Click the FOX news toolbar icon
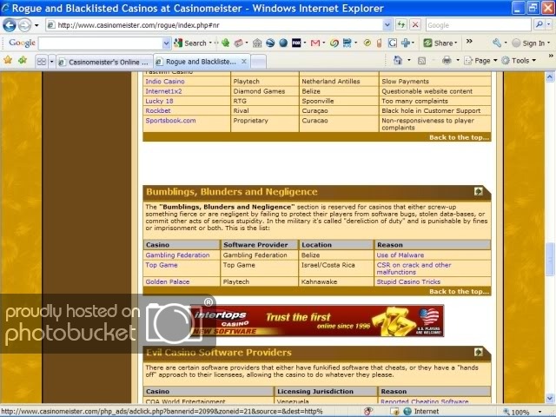 pos(296,43)
